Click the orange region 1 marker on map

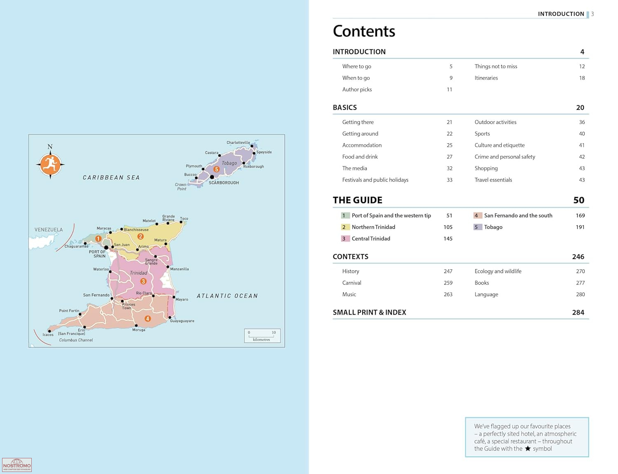pos(98,238)
